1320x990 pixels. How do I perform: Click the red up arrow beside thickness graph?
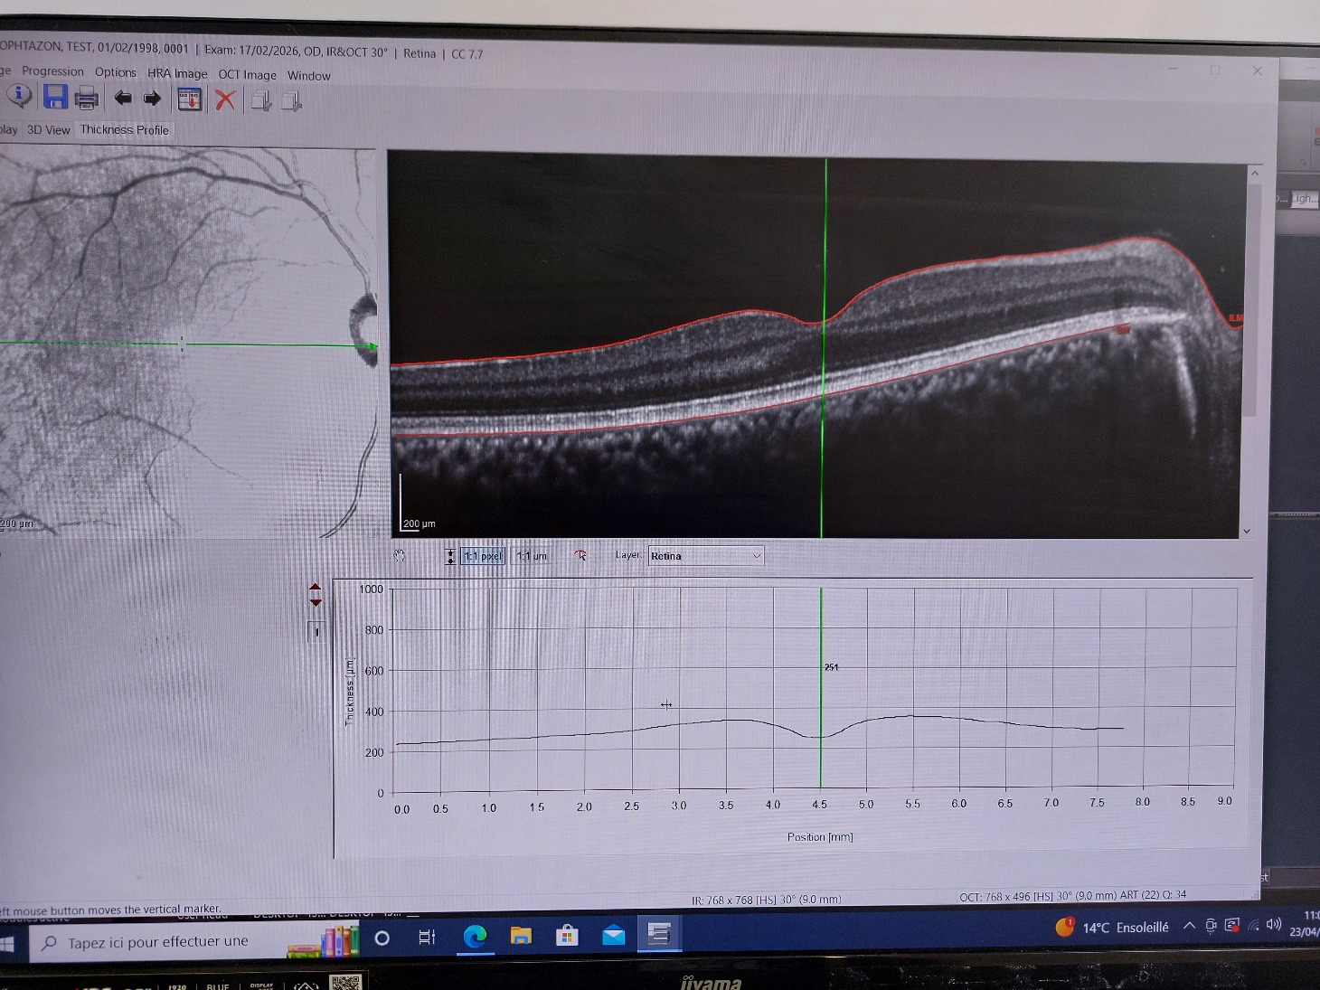(316, 588)
